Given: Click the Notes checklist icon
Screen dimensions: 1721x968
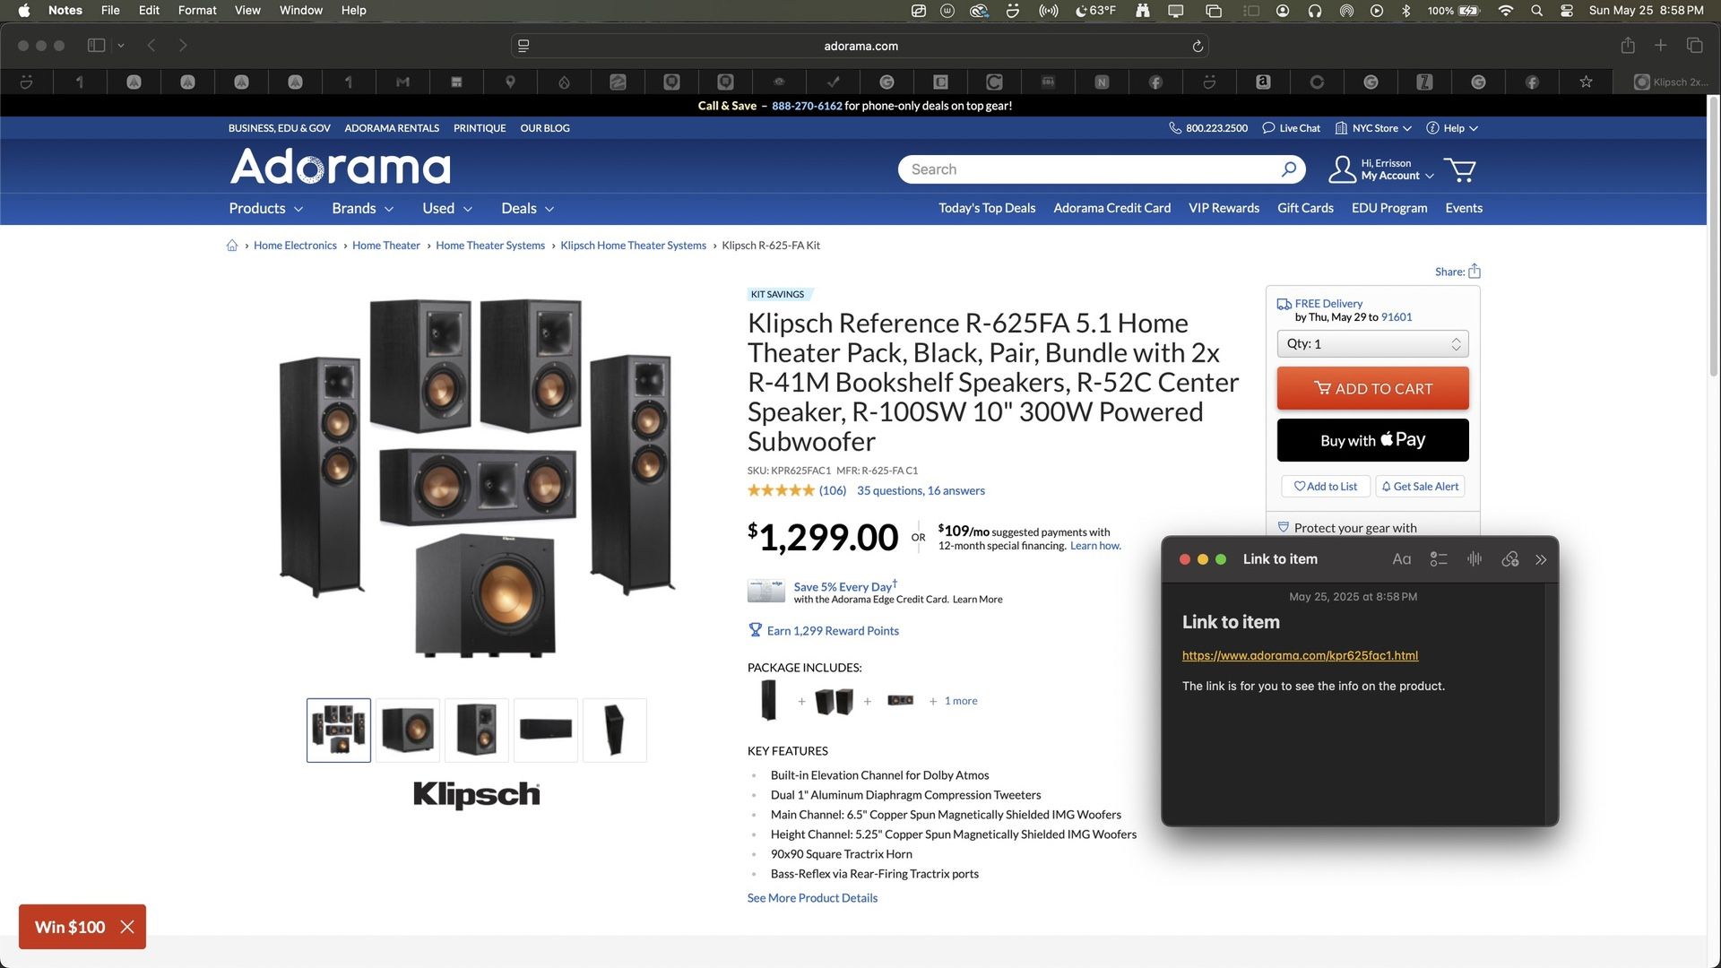Looking at the screenshot, I should [x=1439, y=559].
